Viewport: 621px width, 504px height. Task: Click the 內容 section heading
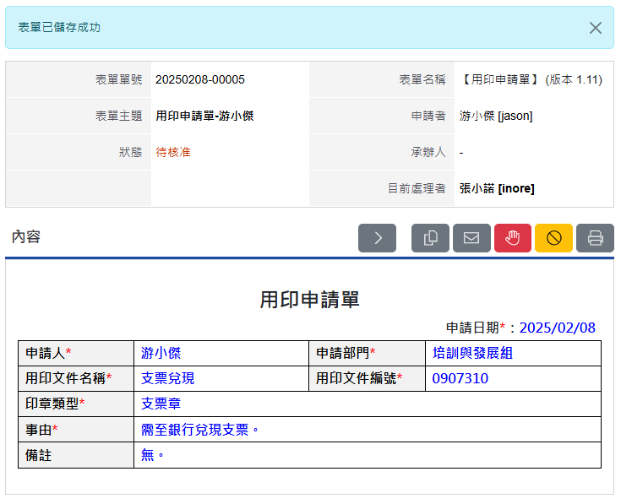[25, 236]
